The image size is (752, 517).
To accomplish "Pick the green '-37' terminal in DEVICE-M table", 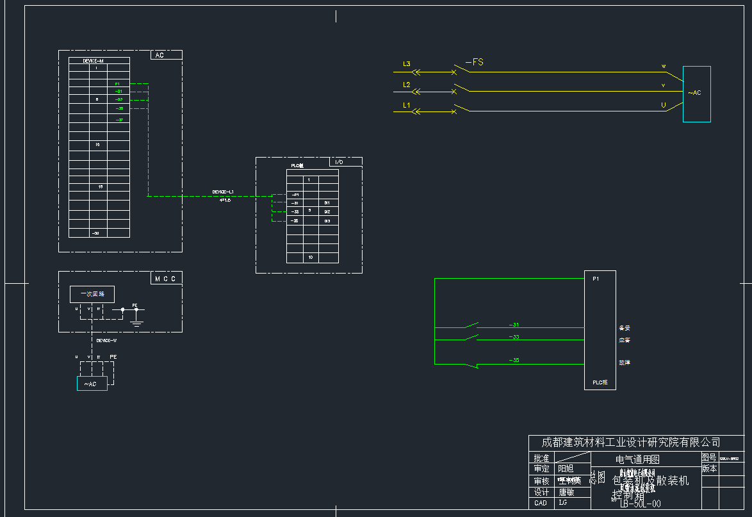I will click(119, 120).
